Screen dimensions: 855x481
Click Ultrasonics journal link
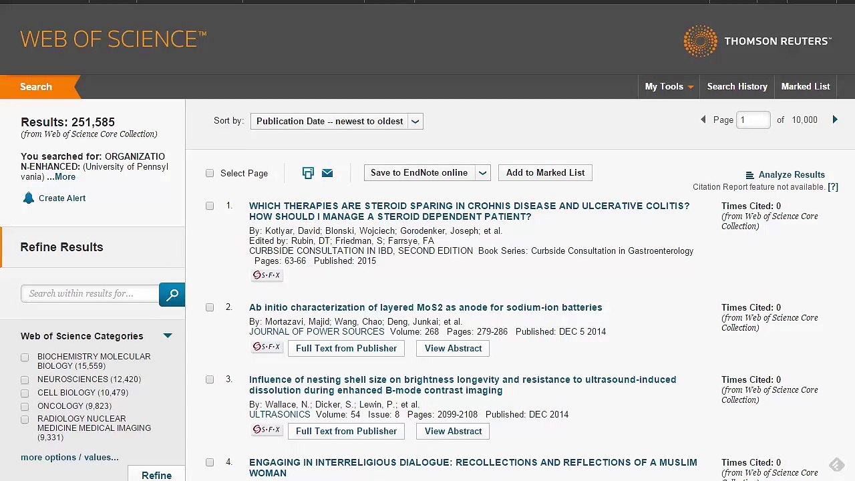pos(279,415)
